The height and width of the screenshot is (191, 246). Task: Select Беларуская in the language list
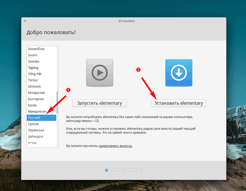pos(41,93)
